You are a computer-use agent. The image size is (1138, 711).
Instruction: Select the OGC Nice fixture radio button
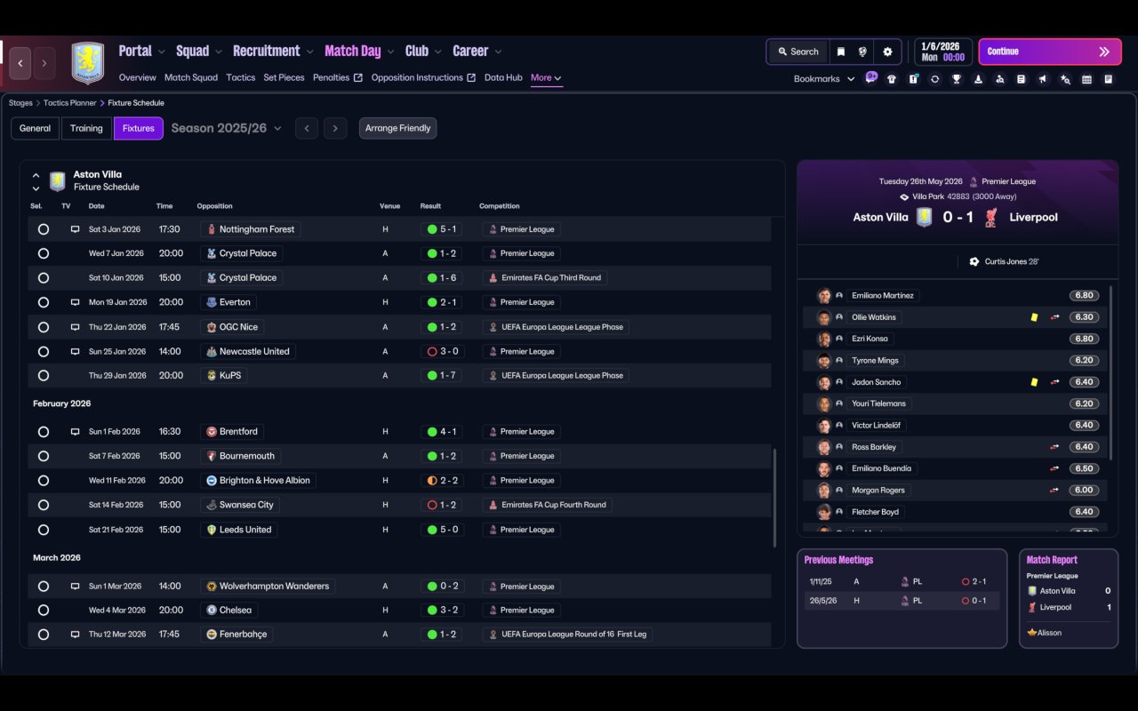pos(43,327)
